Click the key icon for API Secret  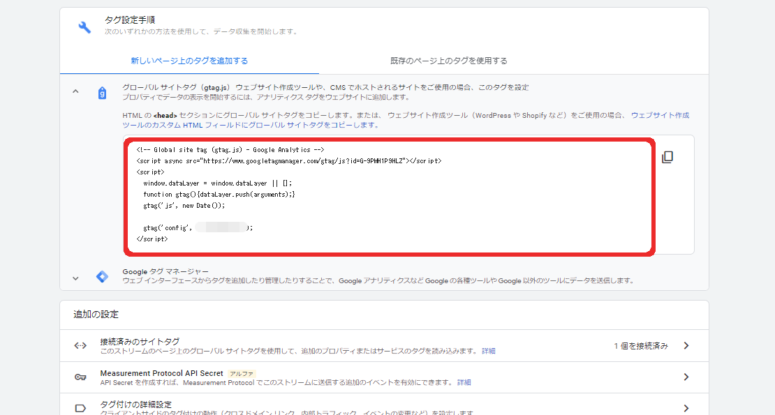(80, 377)
